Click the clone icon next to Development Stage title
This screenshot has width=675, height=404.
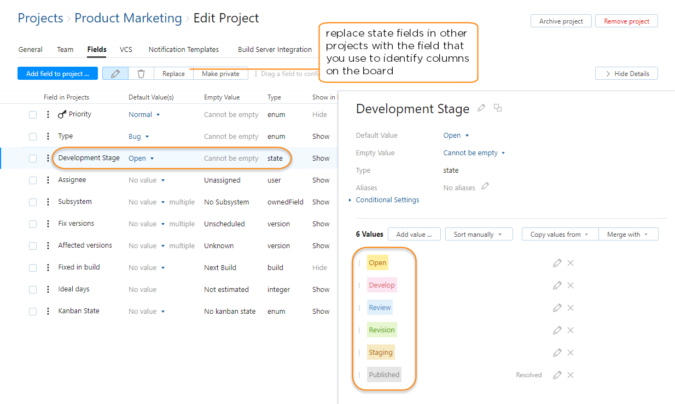[x=498, y=108]
